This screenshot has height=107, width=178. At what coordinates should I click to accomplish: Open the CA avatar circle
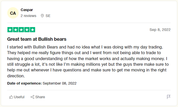click(13, 13)
